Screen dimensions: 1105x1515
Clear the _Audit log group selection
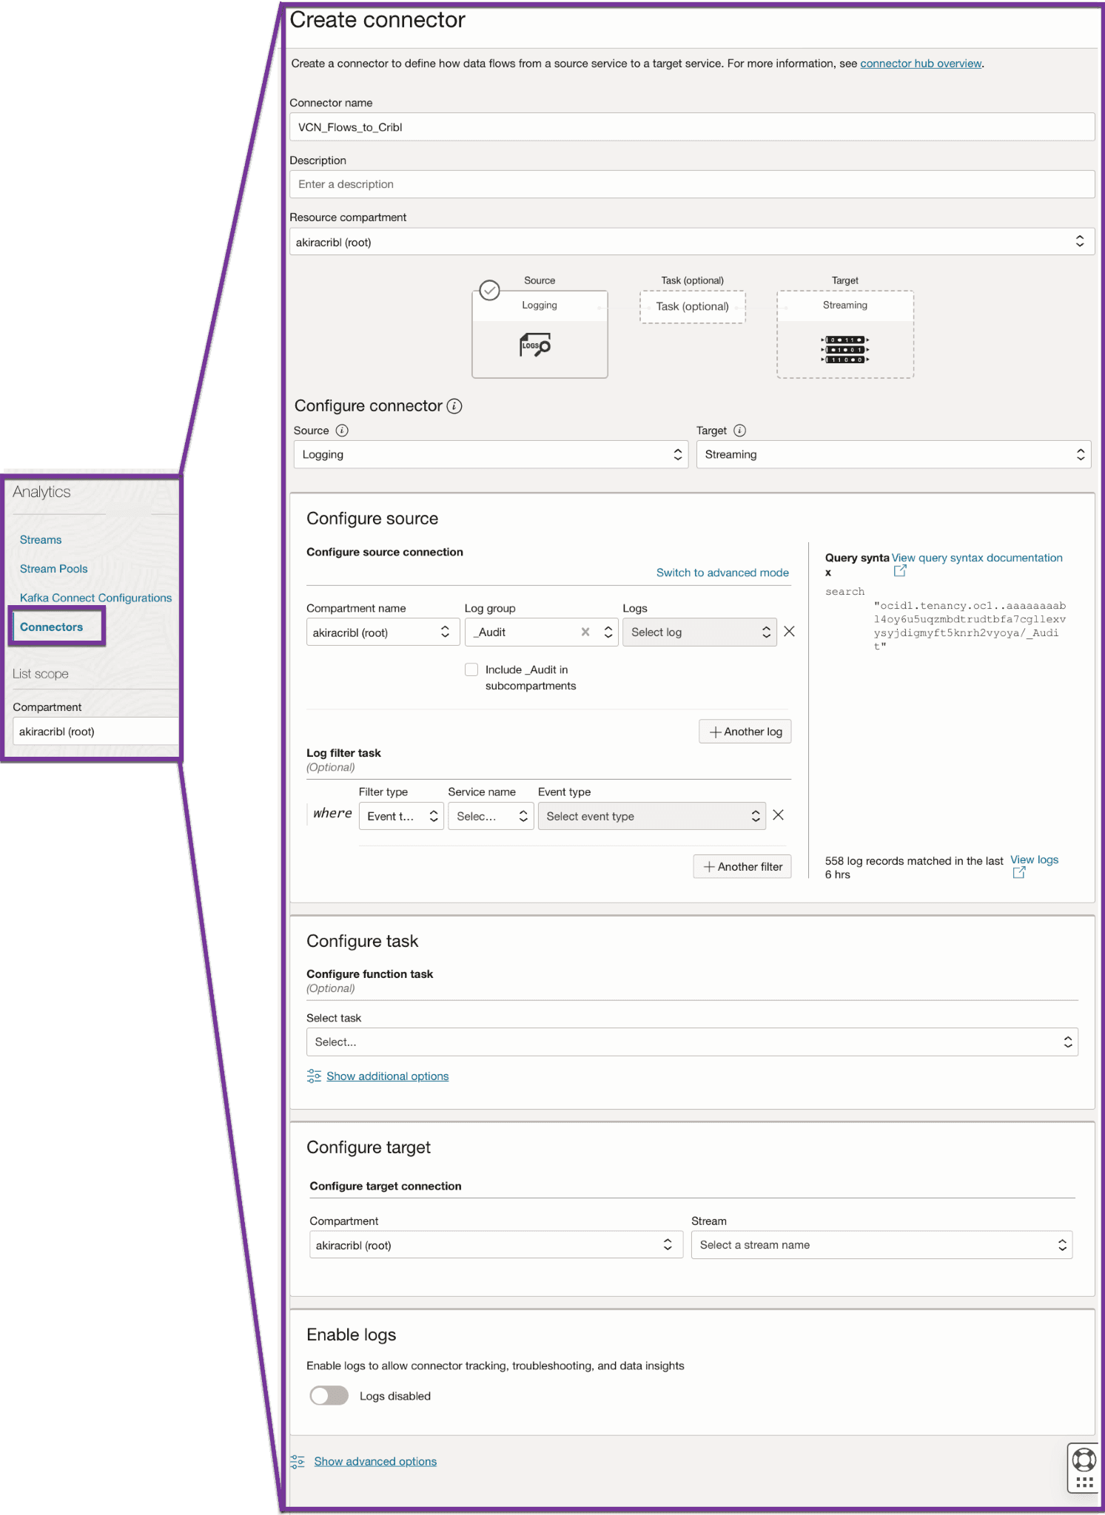585,632
